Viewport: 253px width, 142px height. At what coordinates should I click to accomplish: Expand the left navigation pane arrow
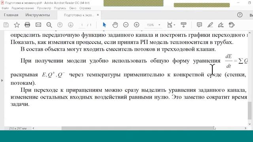point(2,80)
